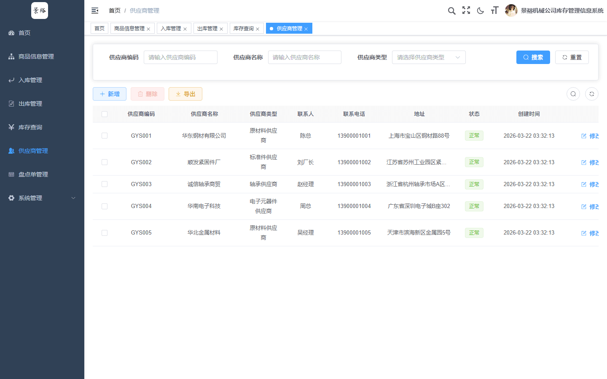Open the user avatar menu
607x379 pixels.
click(x=511, y=11)
